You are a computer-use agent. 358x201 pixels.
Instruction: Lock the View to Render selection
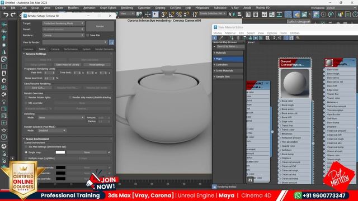111,42
